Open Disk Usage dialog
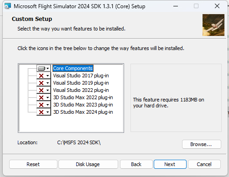The width and height of the screenshot is (229, 177). pos(88,164)
